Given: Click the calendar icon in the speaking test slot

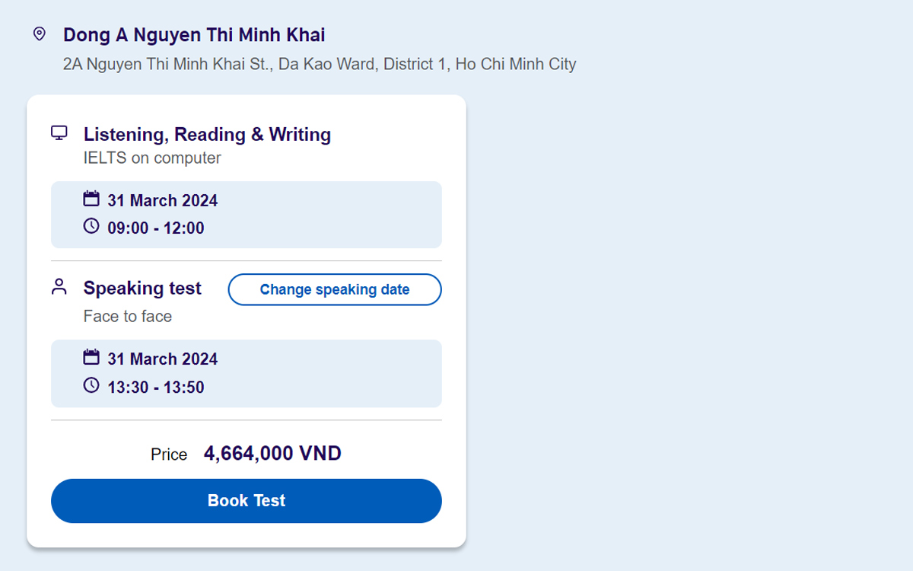Looking at the screenshot, I should coord(91,356).
